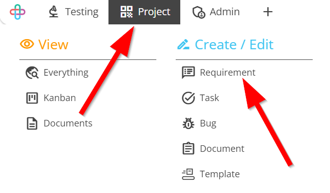Click the Kanban board icon
Viewport: 330px width, 193px height.
pos(32,98)
